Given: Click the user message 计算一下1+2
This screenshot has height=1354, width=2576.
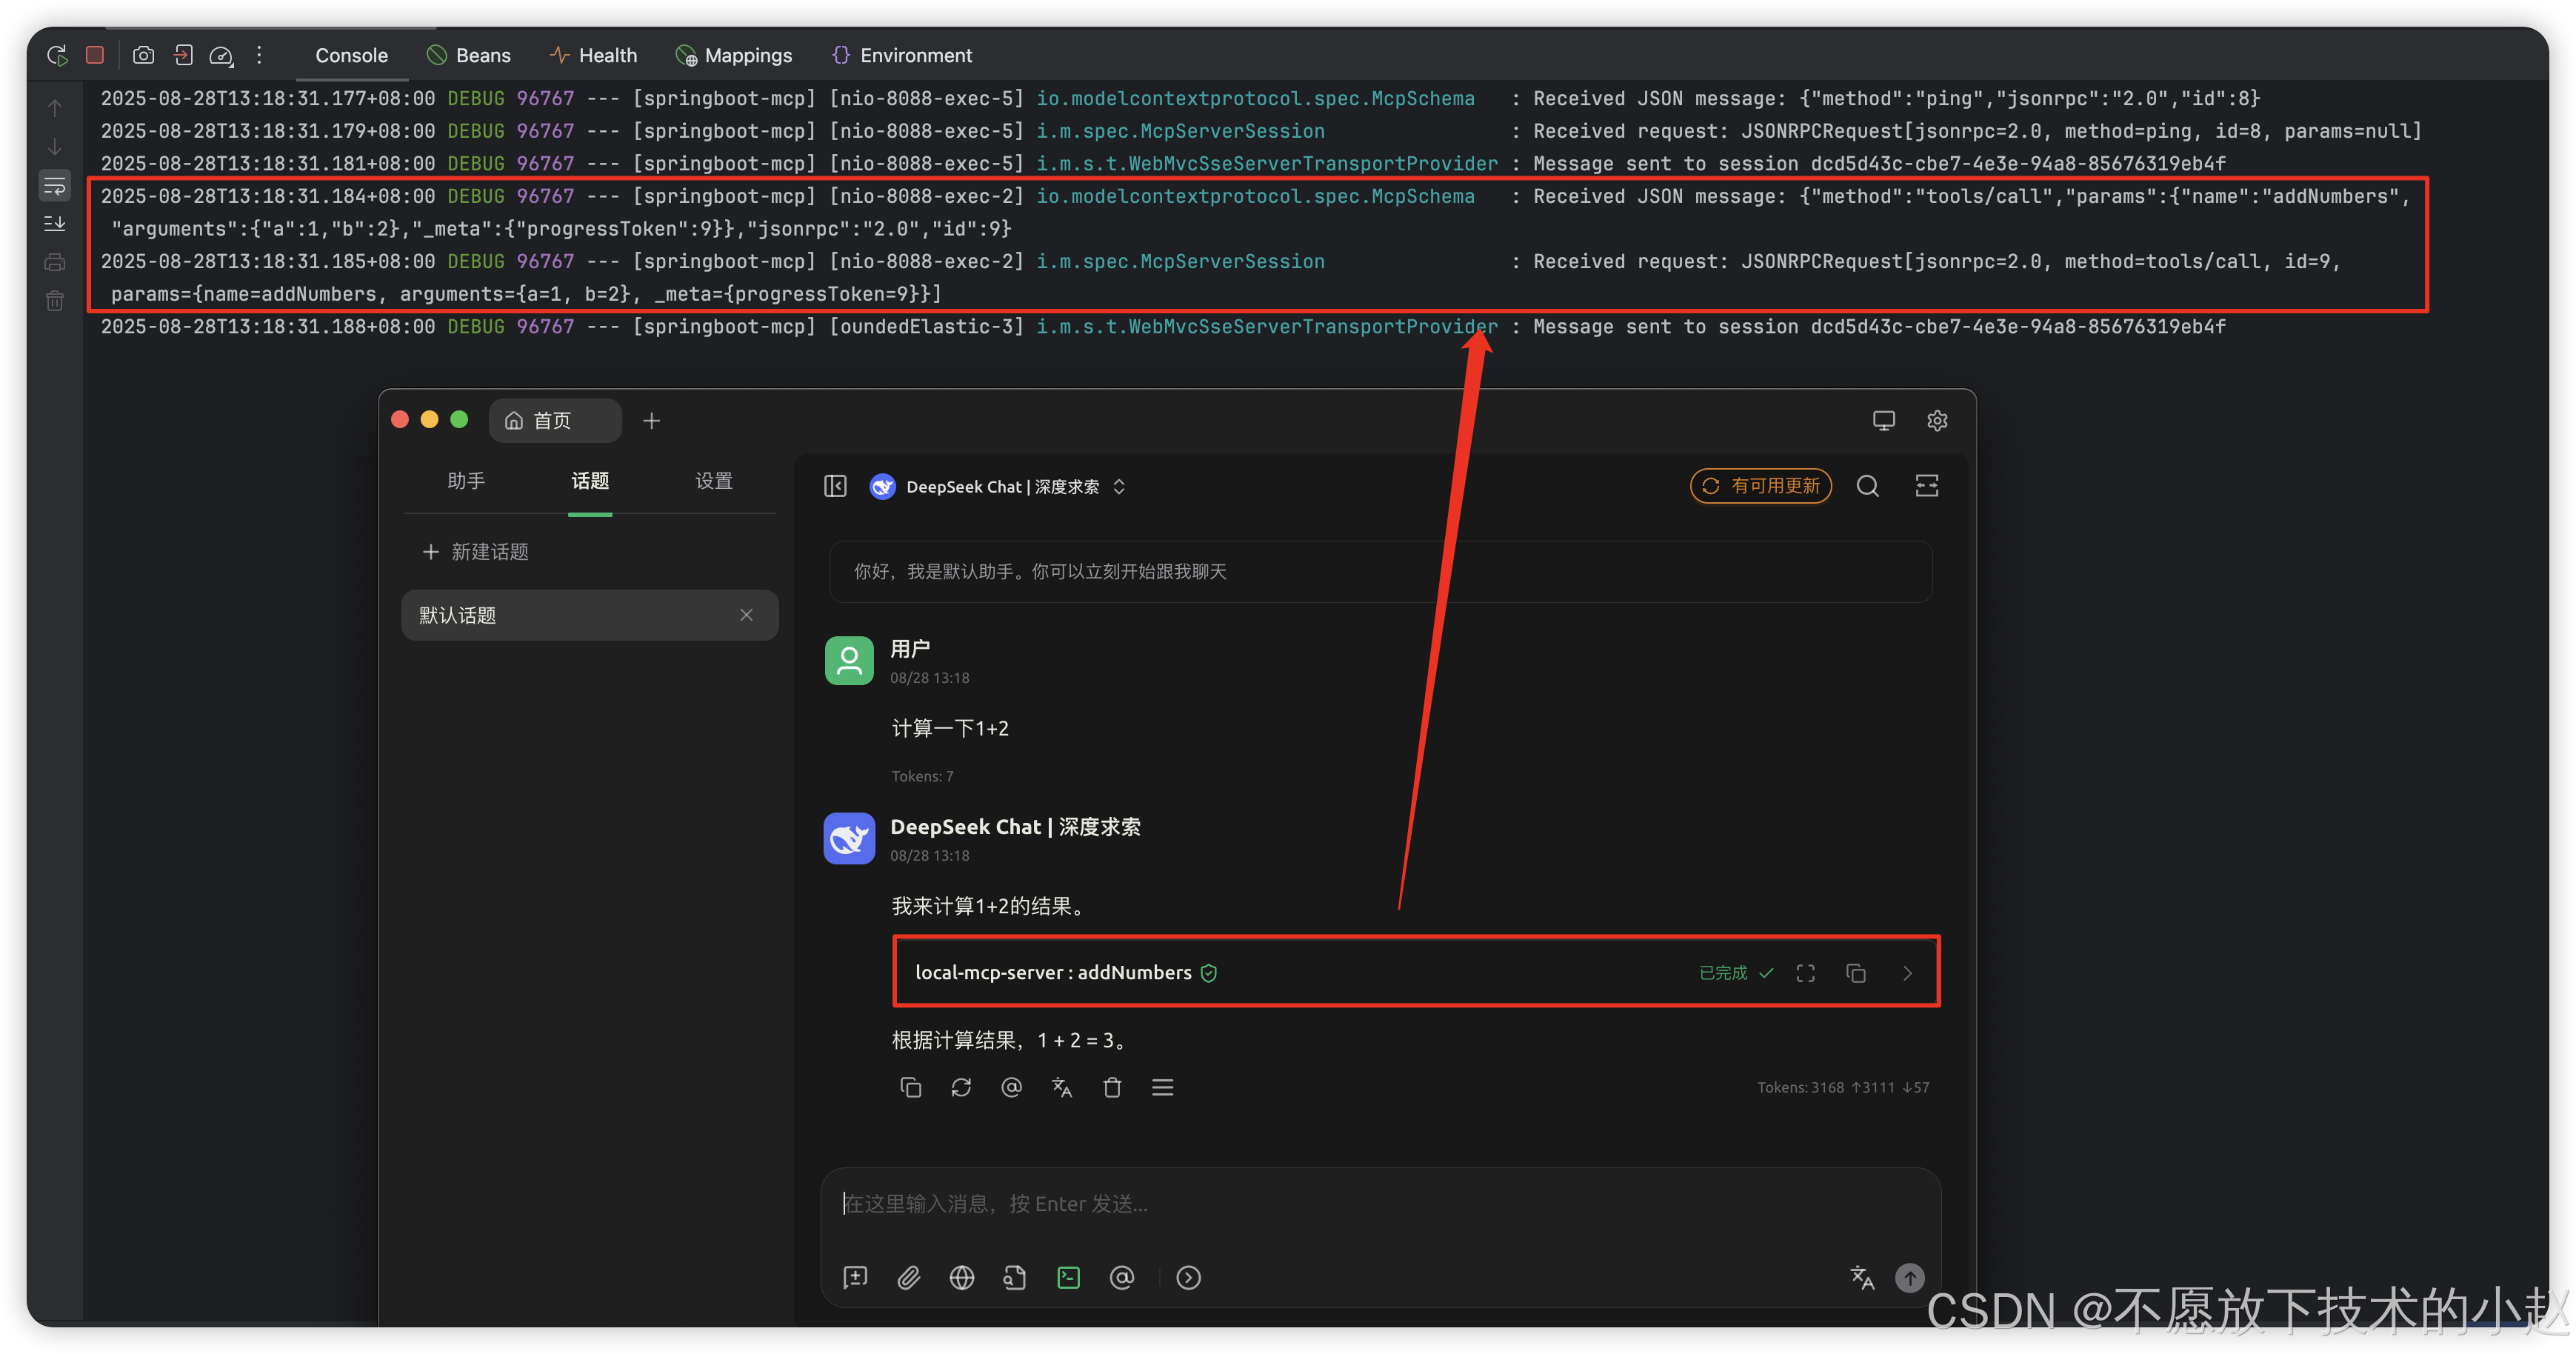Looking at the screenshot, I should coord(950,728).
